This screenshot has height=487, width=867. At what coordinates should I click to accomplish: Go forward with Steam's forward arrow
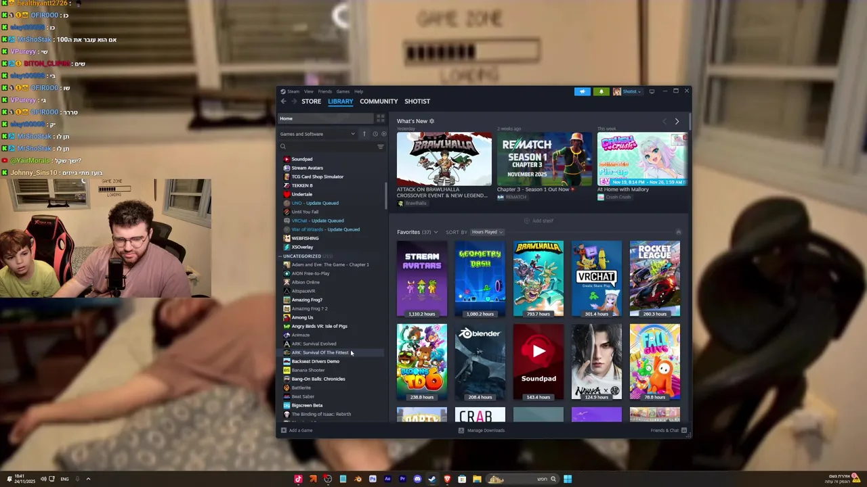click(x=294, y=101)
